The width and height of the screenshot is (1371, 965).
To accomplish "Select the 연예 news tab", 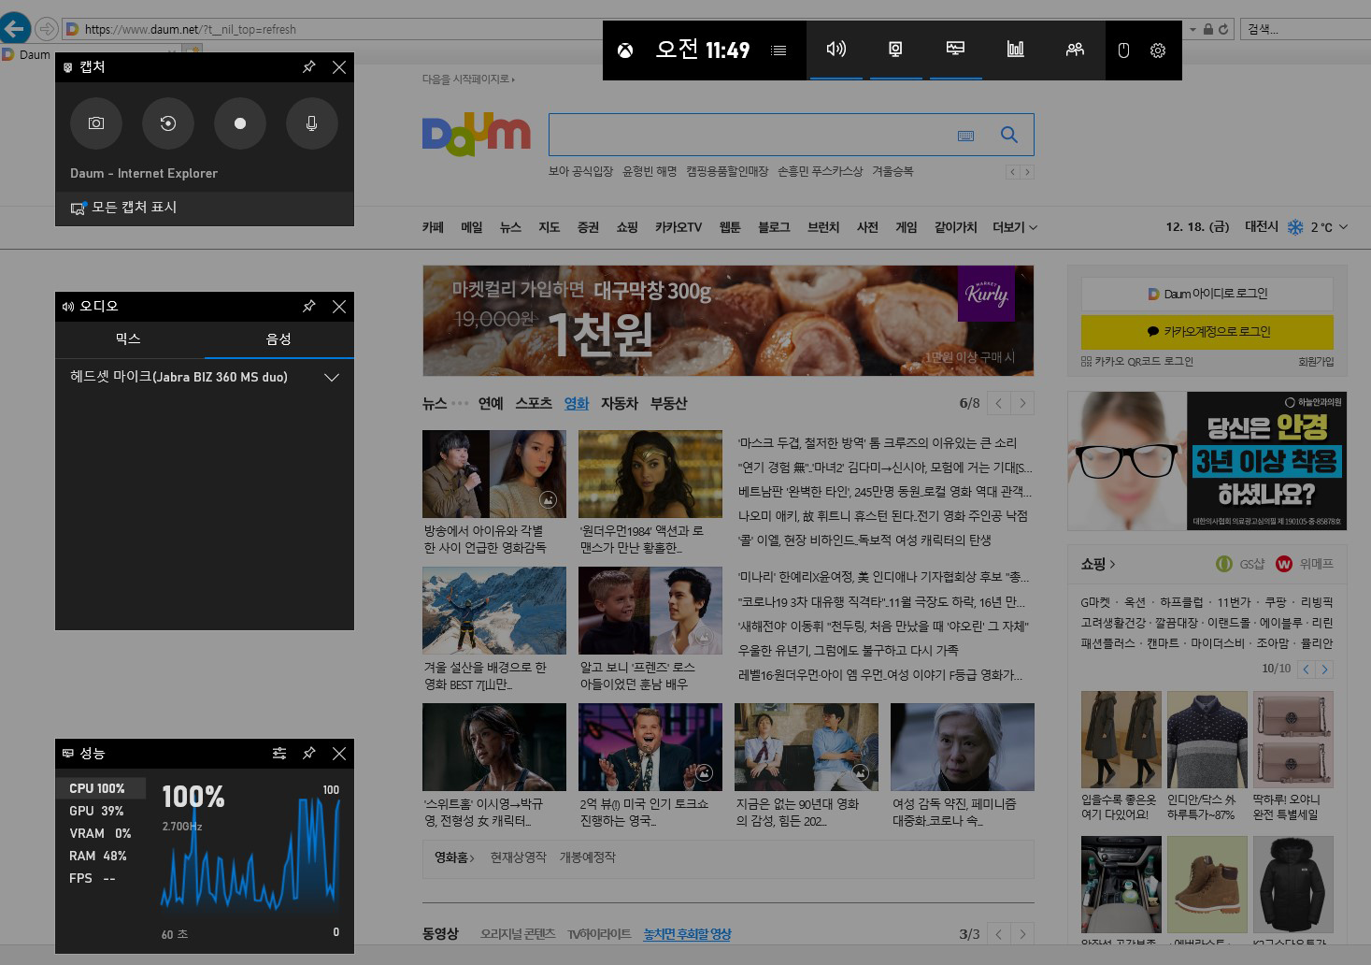I will tap(491, 403).
